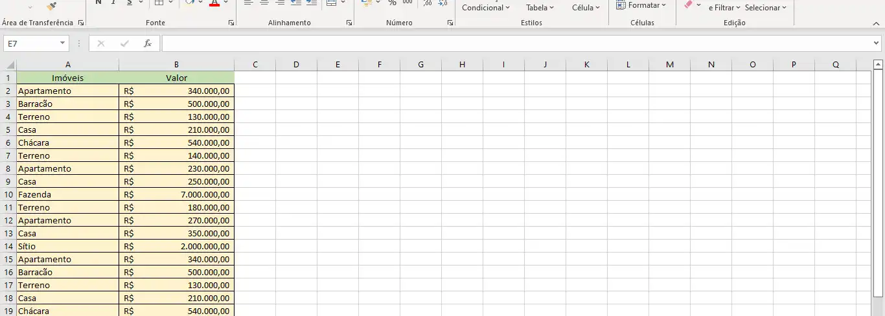Expand the currency format dropdown arrow
885x316 pixels.
coord(378,3)
